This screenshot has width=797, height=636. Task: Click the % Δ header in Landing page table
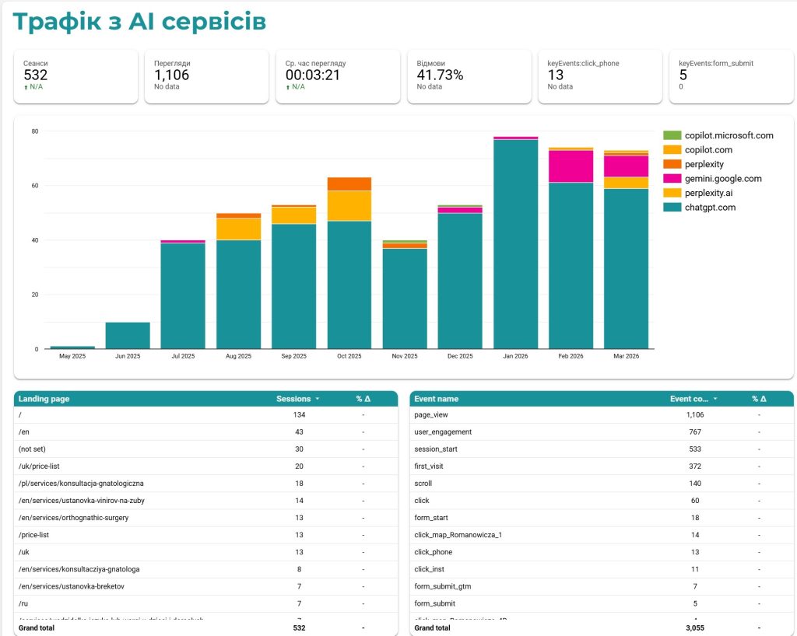coord(363,399)
